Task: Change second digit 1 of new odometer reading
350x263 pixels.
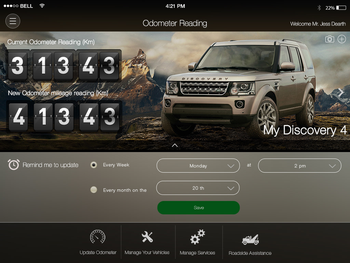Action: (43, 117)
